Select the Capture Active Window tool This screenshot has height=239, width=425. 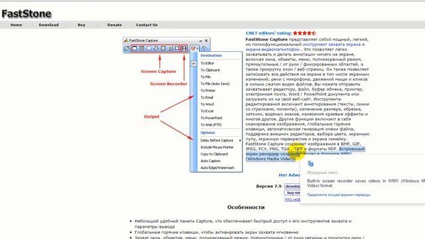pos(135,48)
